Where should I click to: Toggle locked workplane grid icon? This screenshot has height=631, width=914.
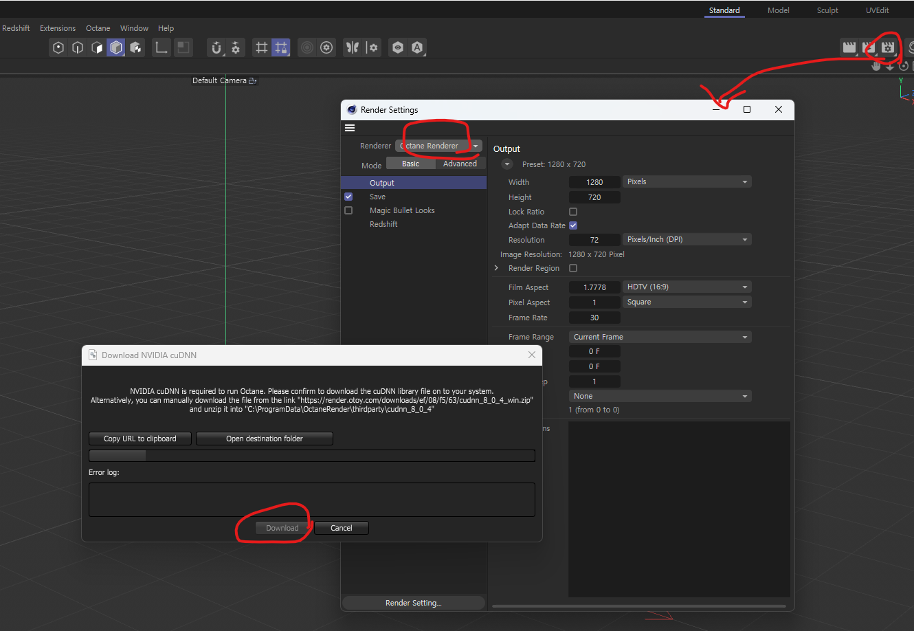[x=281, y=47]
